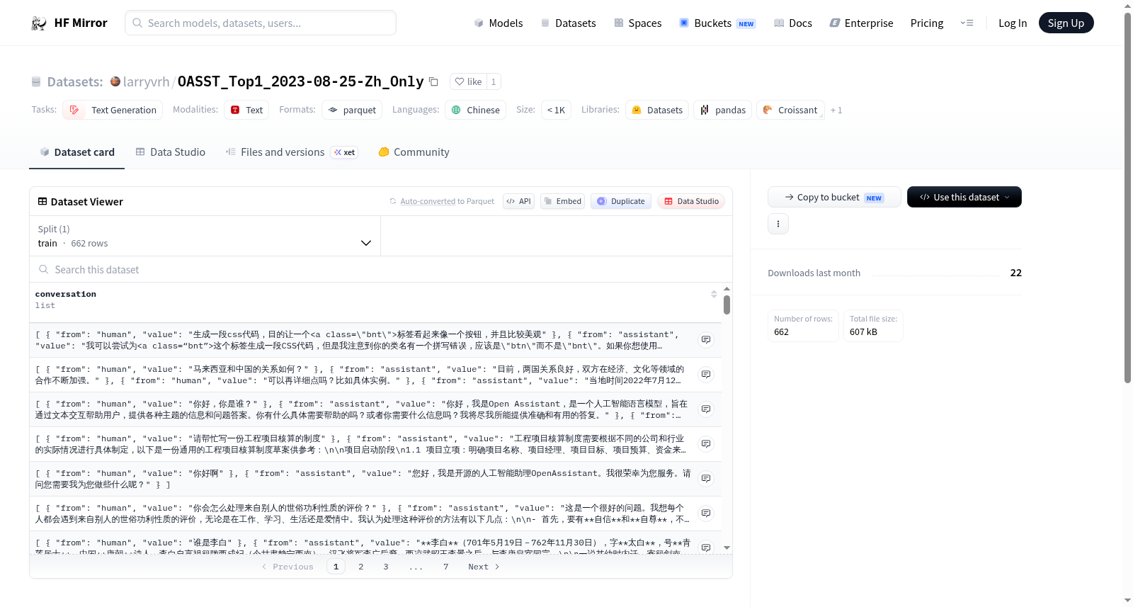The image size is (1133, 607).
Task: Open comment for the css代码 row
Action: (706, 340)
